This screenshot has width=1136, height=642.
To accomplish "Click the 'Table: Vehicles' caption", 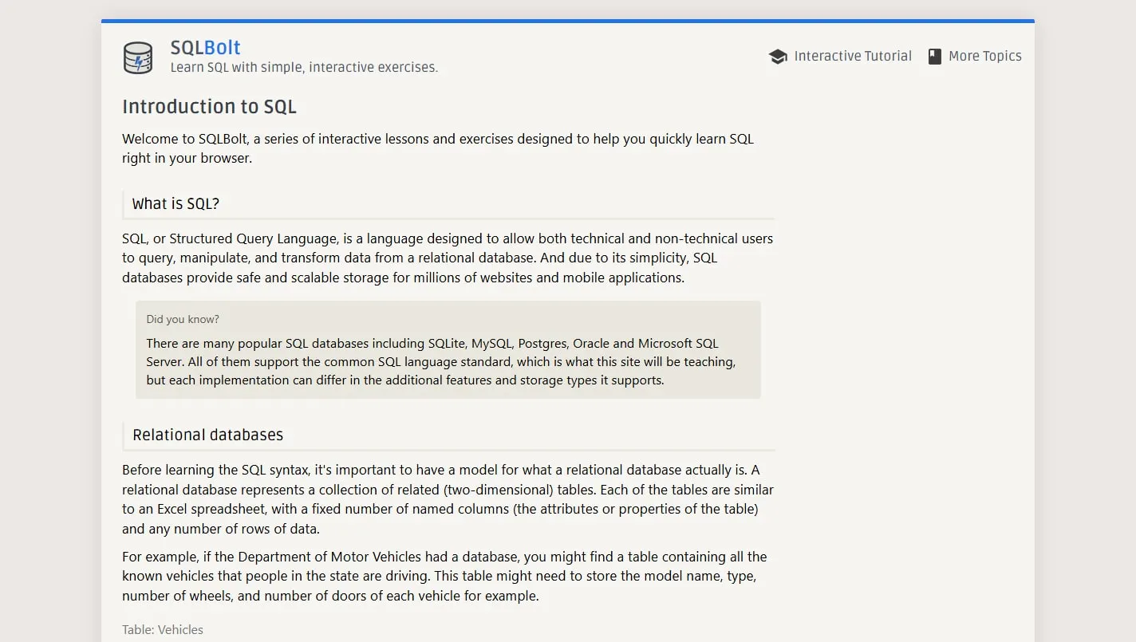I will click(163, 630).
